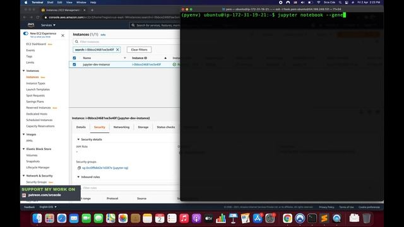Open instance ID link i-0bbce24681ee3e40f
The image size is (404, 227).
(x=146, y=64)
